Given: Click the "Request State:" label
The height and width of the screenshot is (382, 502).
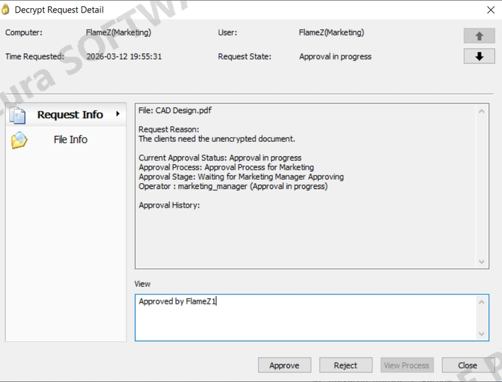Looking at the screenshot, I should coord(245,56).
